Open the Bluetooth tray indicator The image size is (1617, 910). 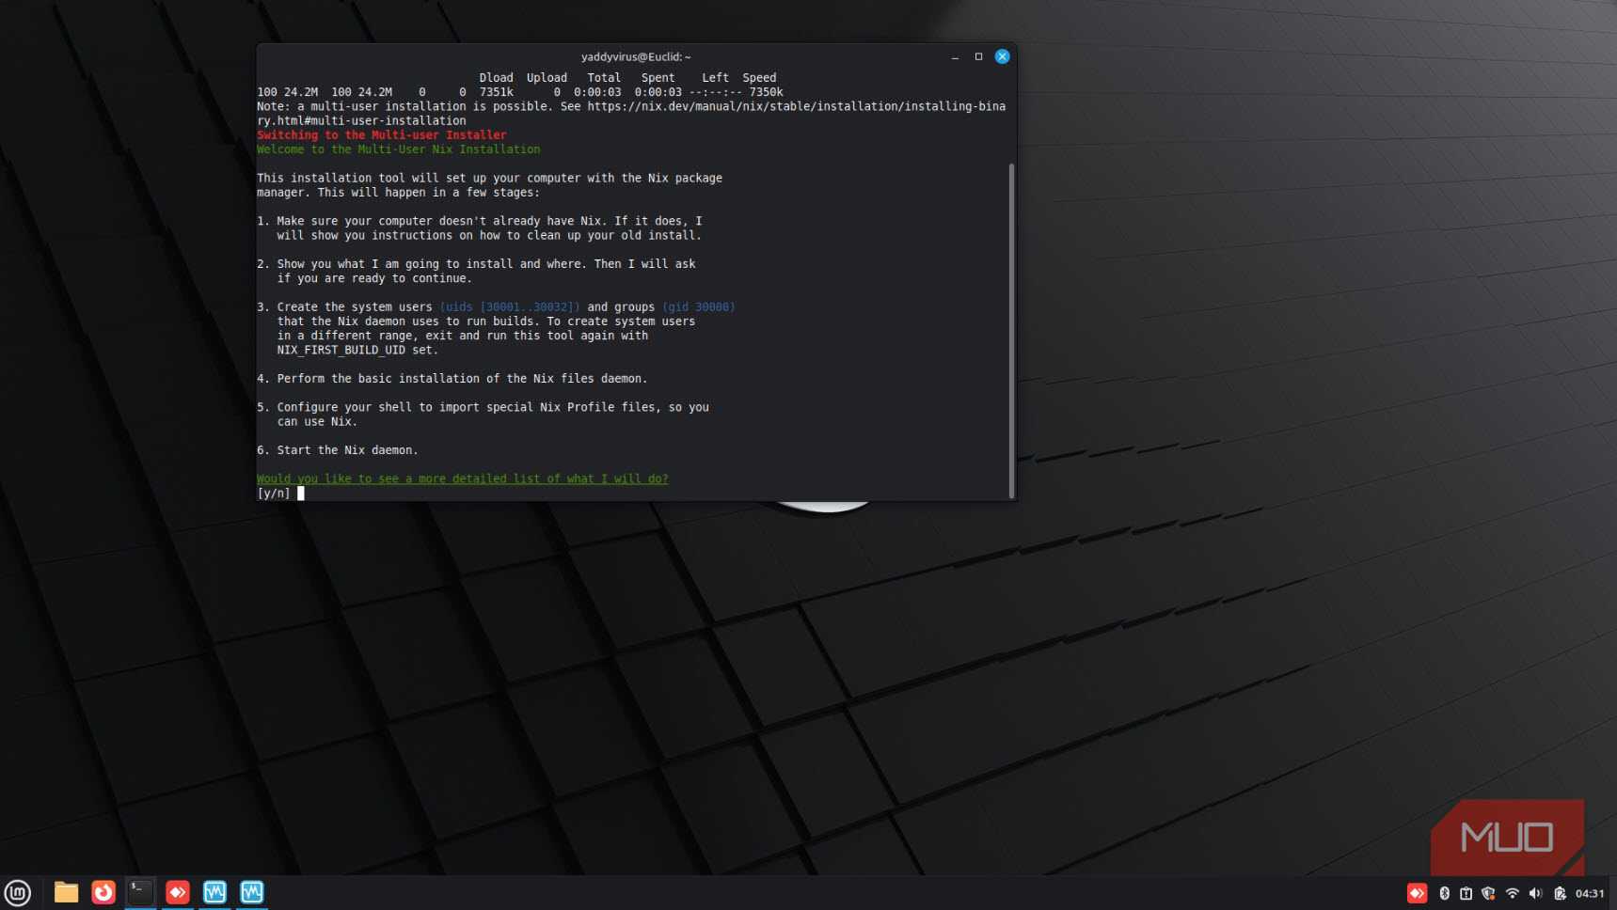pos(1444,893)
